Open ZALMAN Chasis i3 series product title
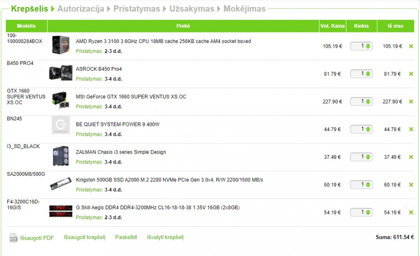This screenshot has height=256, width=420. [x=121, y=152]
